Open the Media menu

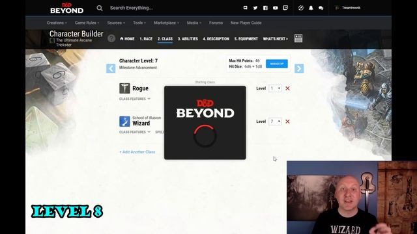point(194,23)
